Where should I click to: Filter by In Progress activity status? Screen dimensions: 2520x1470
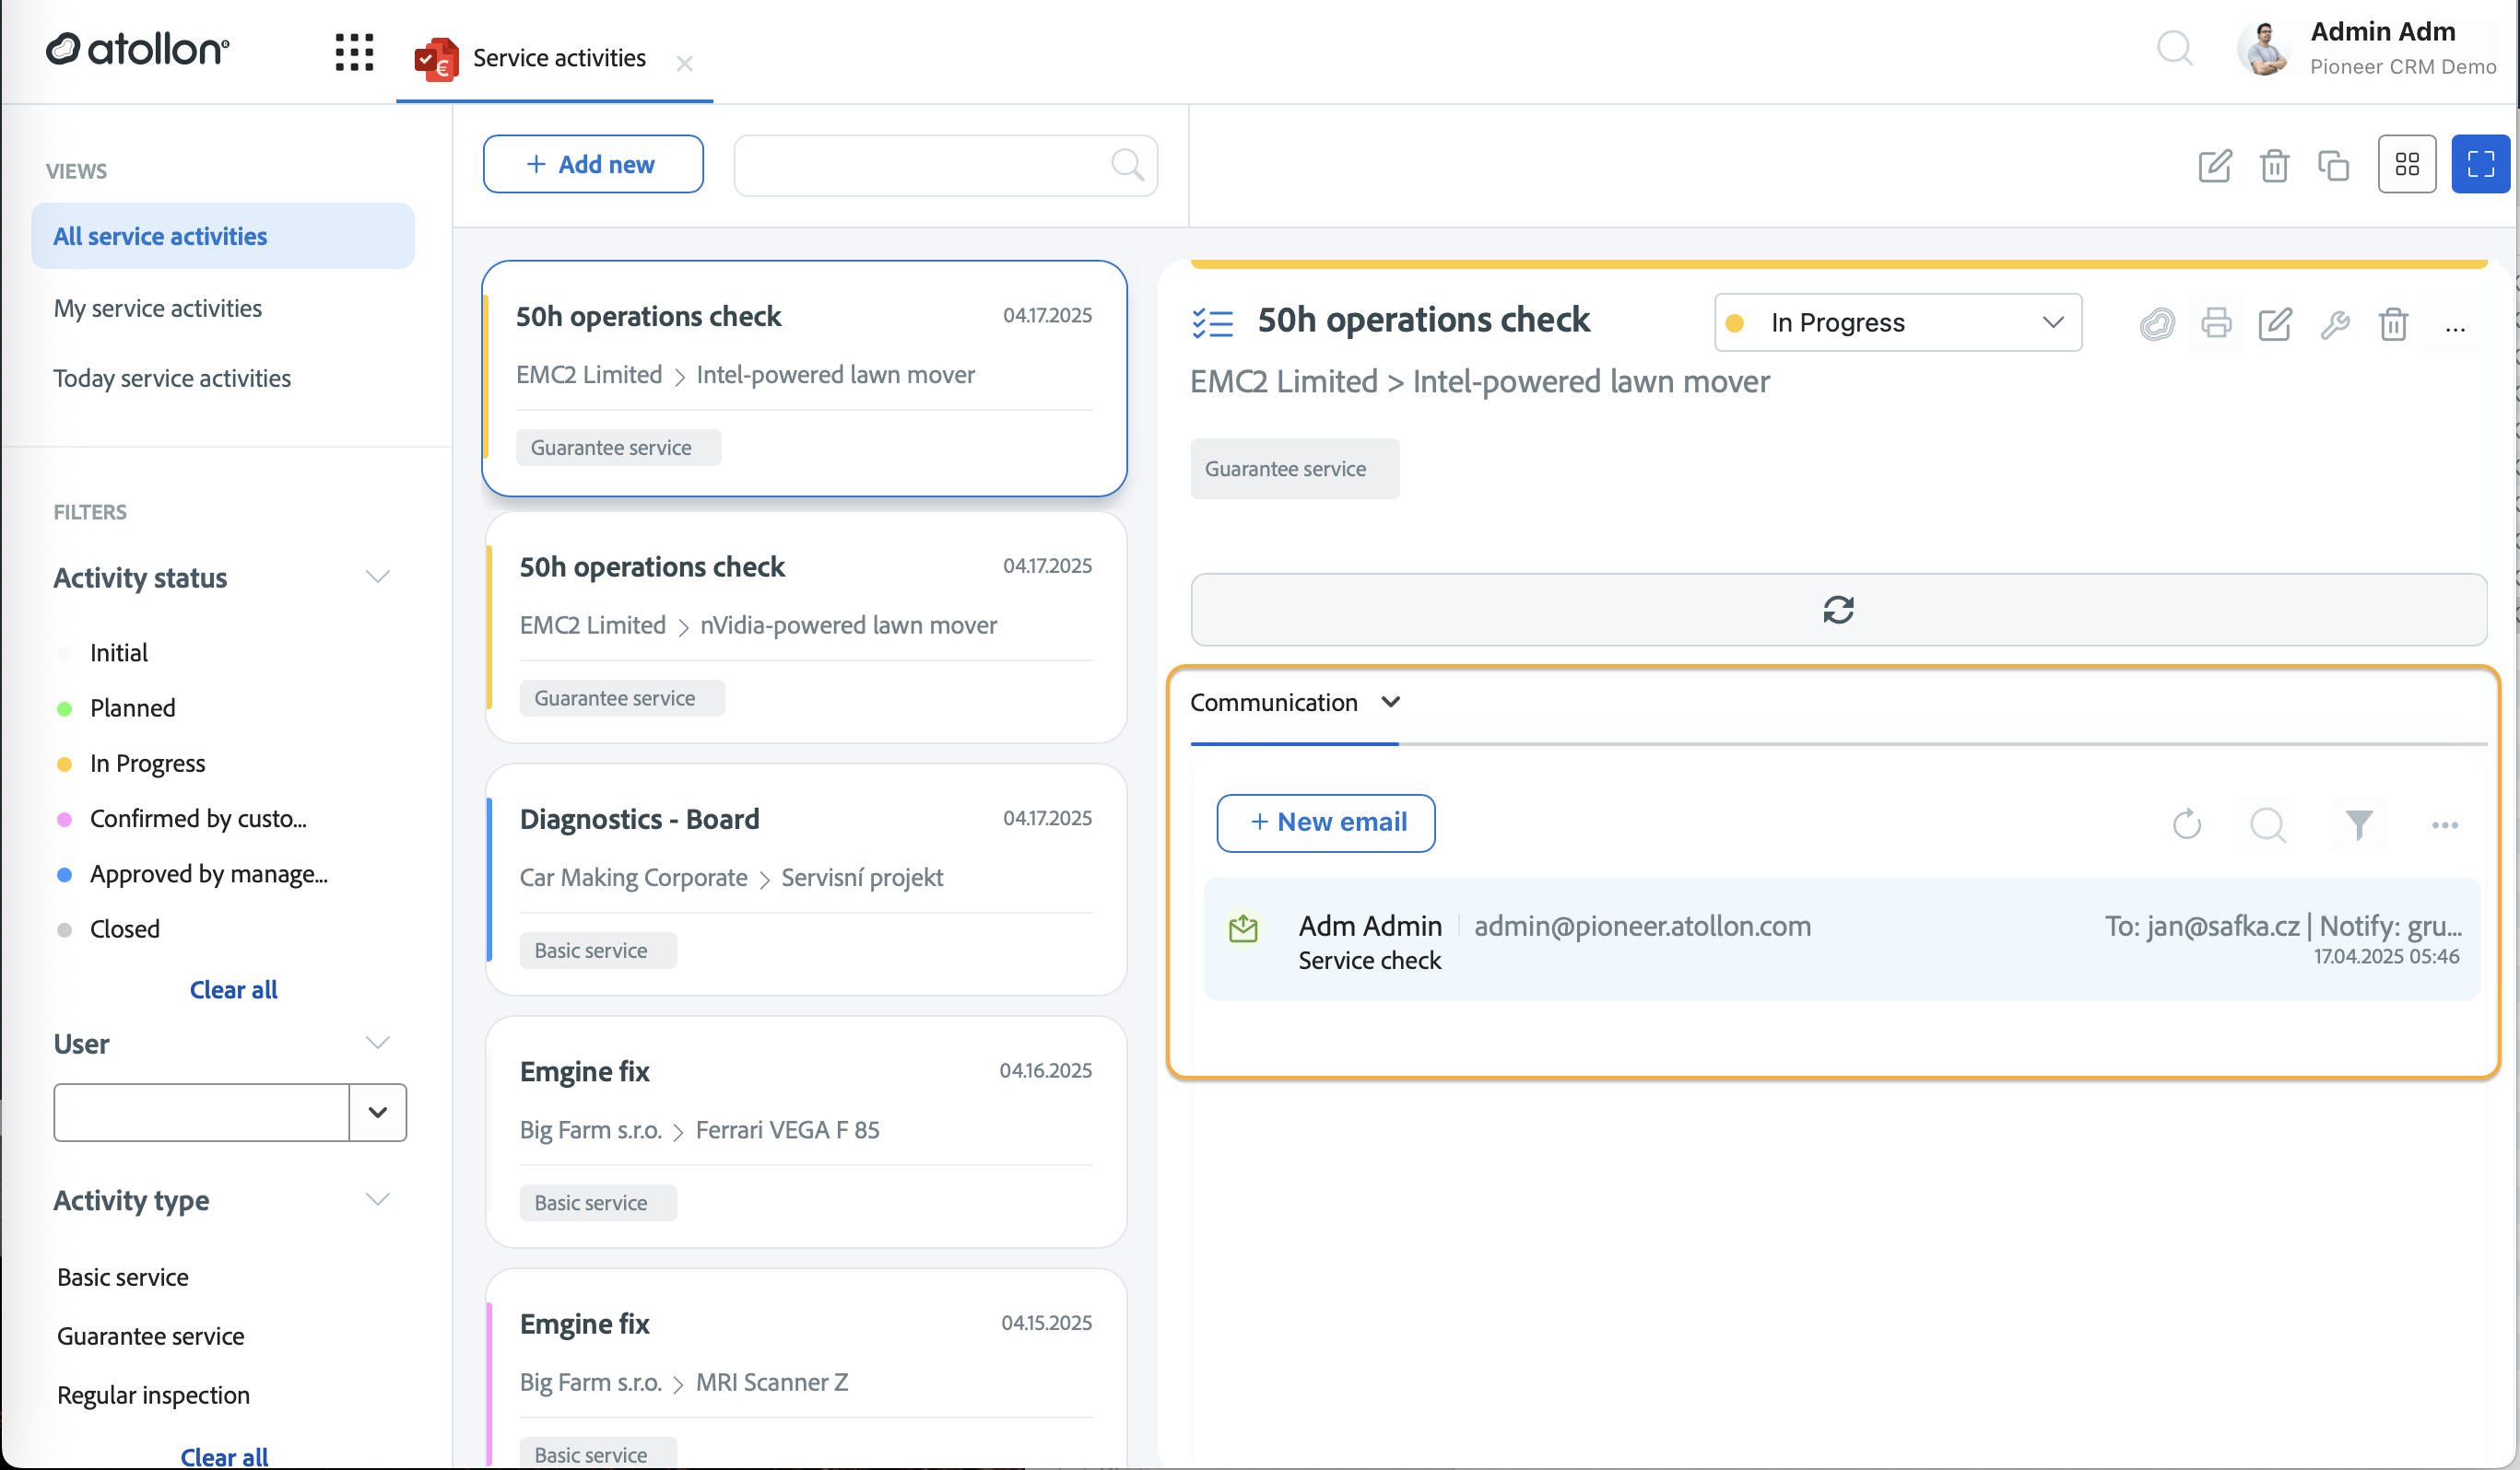click(x=147, y=764)
